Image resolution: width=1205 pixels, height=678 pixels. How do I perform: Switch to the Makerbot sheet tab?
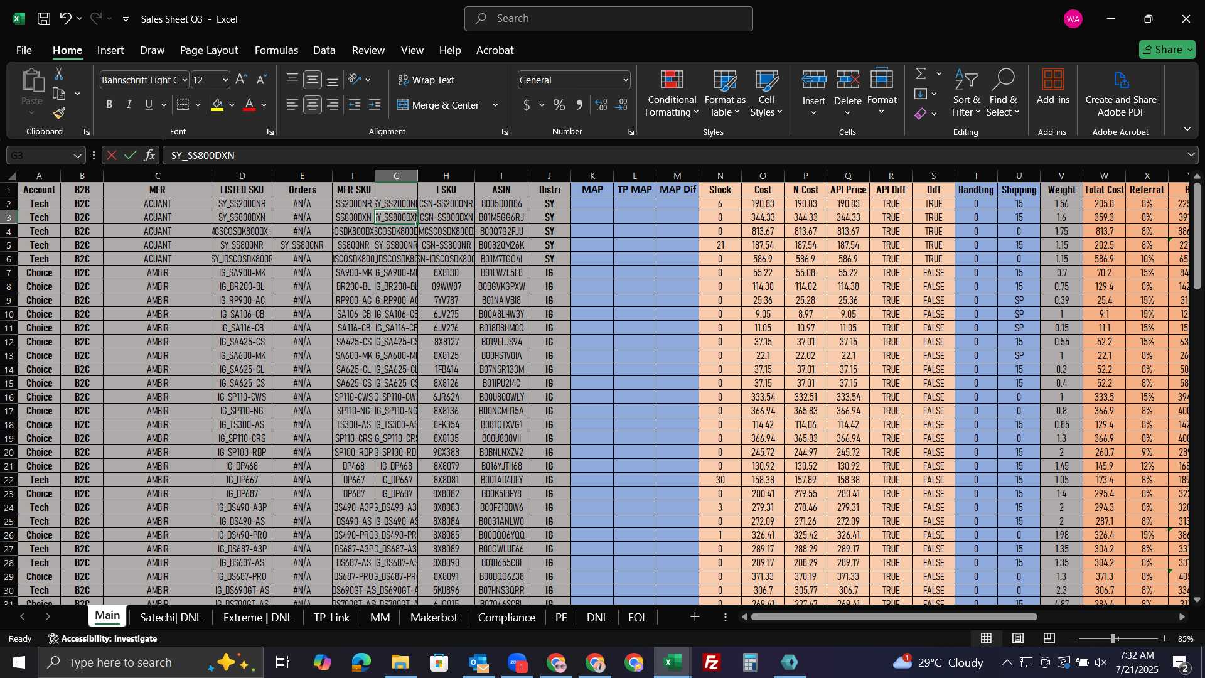434,618
